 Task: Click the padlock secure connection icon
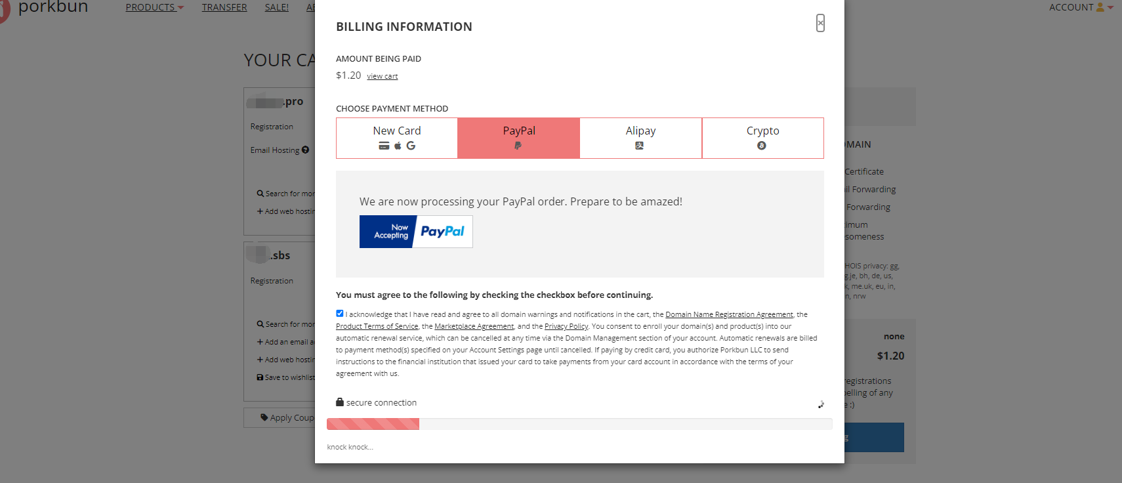[340, 402]
